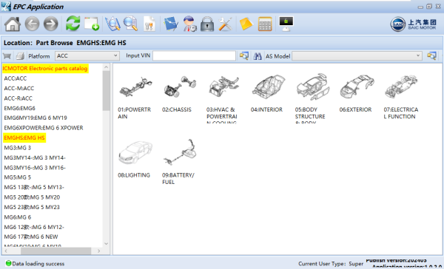Open user settings person icon
This screenshot has width=444, height=269.
point(189,24)
